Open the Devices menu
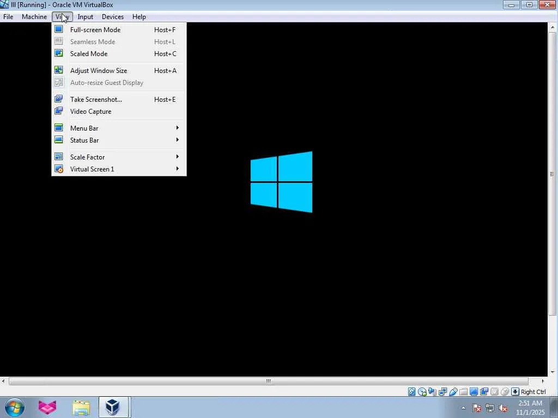The height and width of the screenshot is (418, 558). point(113,17)
